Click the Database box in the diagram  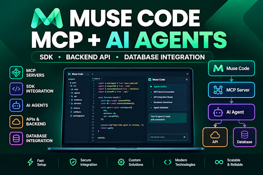(244, 137)
